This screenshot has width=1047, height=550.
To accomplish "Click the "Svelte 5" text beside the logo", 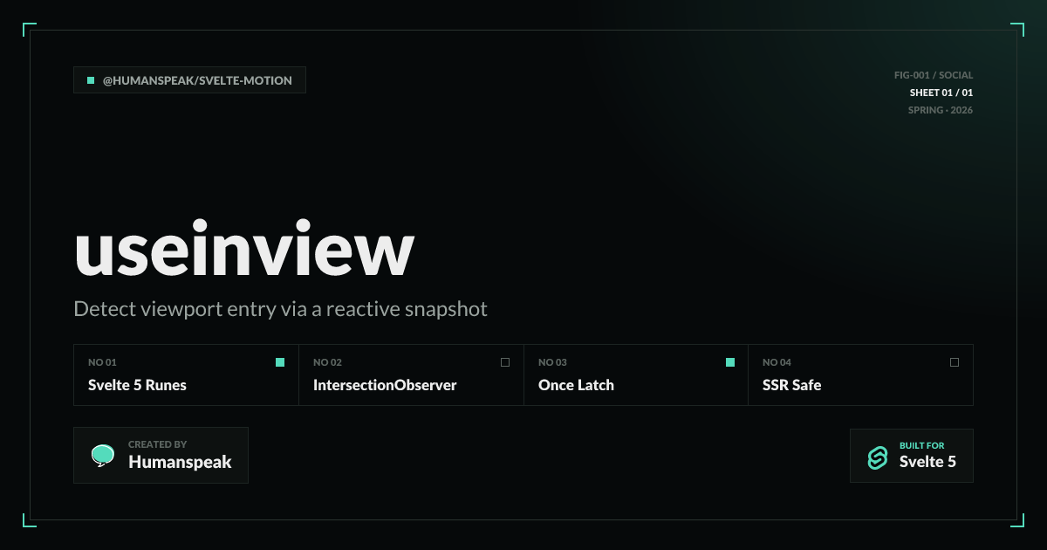I will [x=927, y=462].
